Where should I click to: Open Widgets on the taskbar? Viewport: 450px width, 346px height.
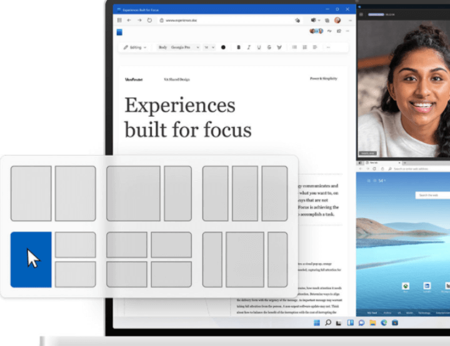coord(351,323)
